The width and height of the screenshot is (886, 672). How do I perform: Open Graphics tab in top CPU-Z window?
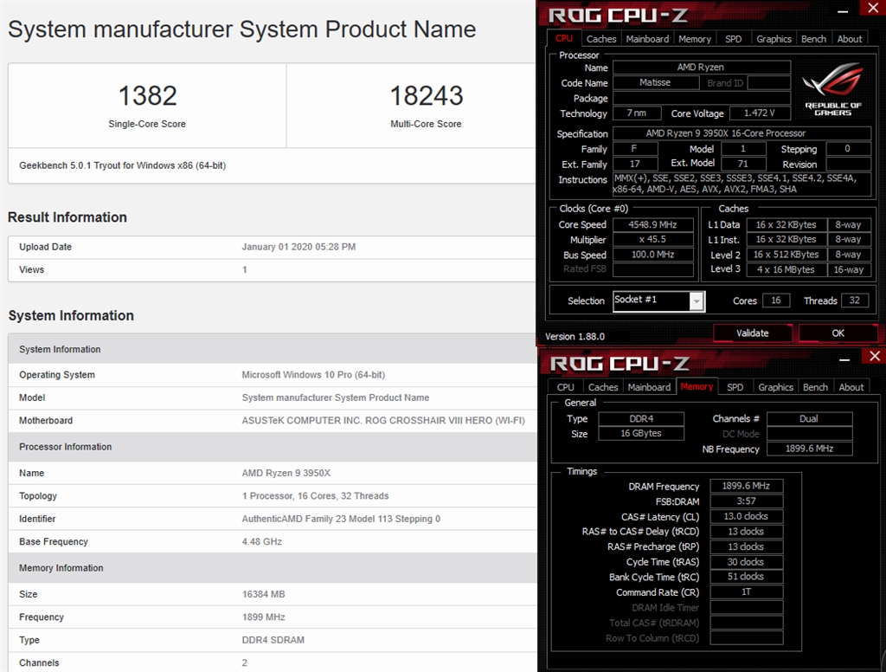pos(774,39)
